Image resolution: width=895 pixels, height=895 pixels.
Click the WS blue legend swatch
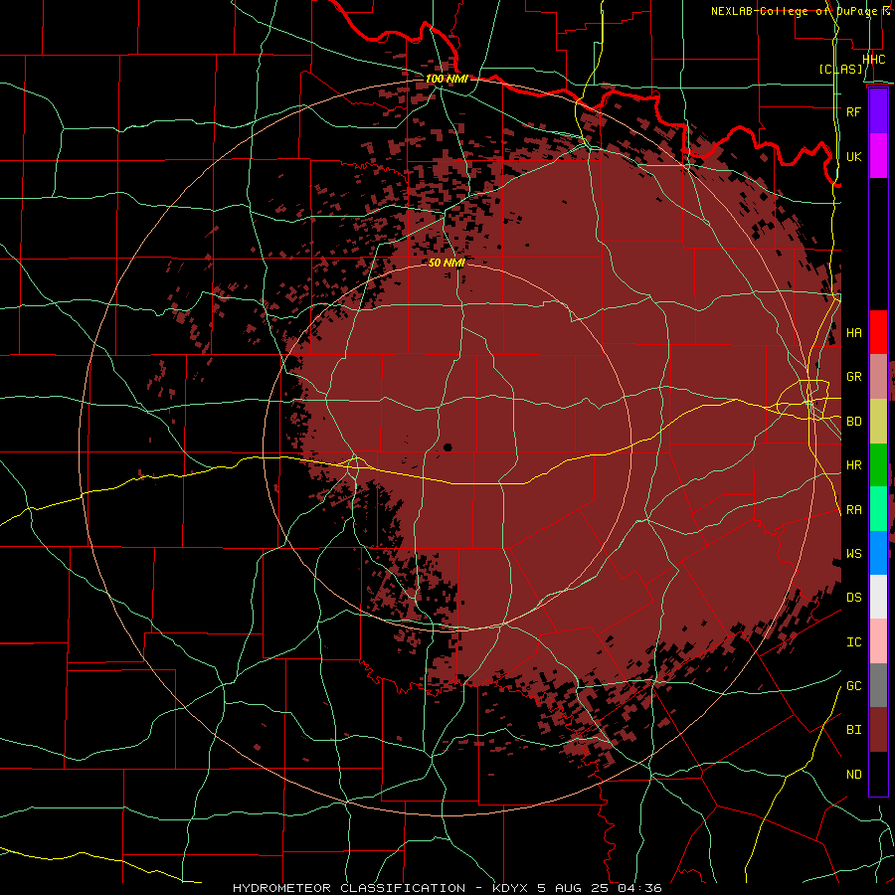click(x=878, y=553)
